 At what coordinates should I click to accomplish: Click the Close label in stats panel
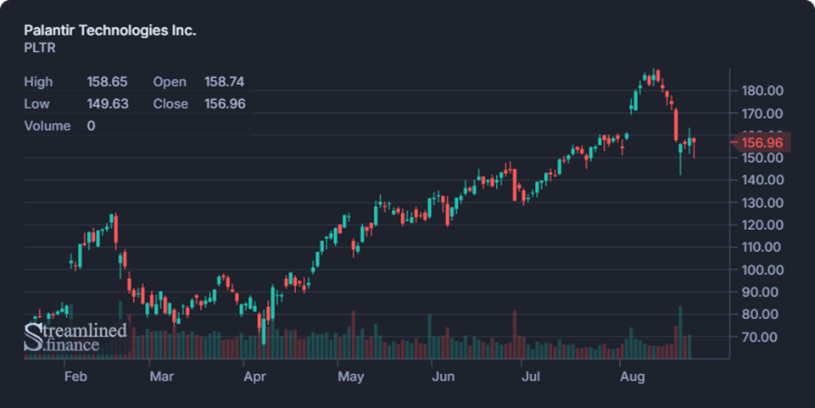tap(170, 104)
